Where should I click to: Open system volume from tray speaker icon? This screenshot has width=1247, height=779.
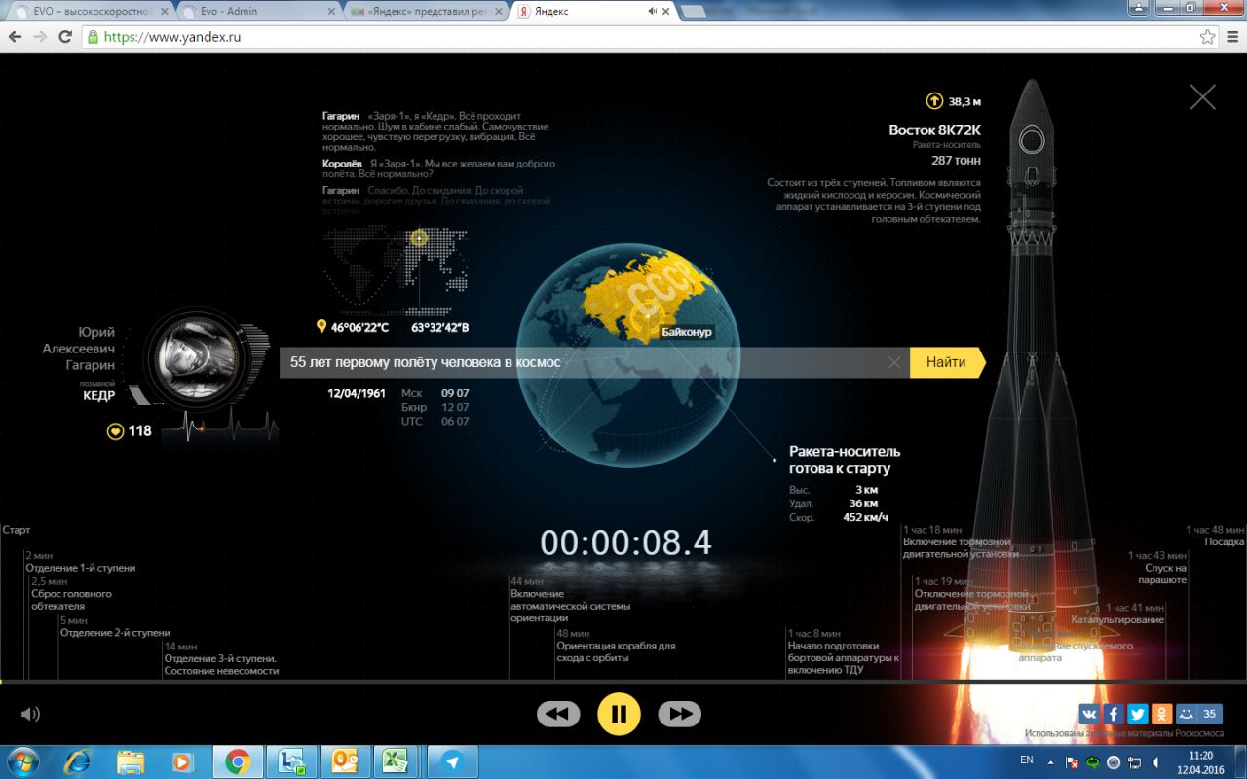click(1157, 761)
